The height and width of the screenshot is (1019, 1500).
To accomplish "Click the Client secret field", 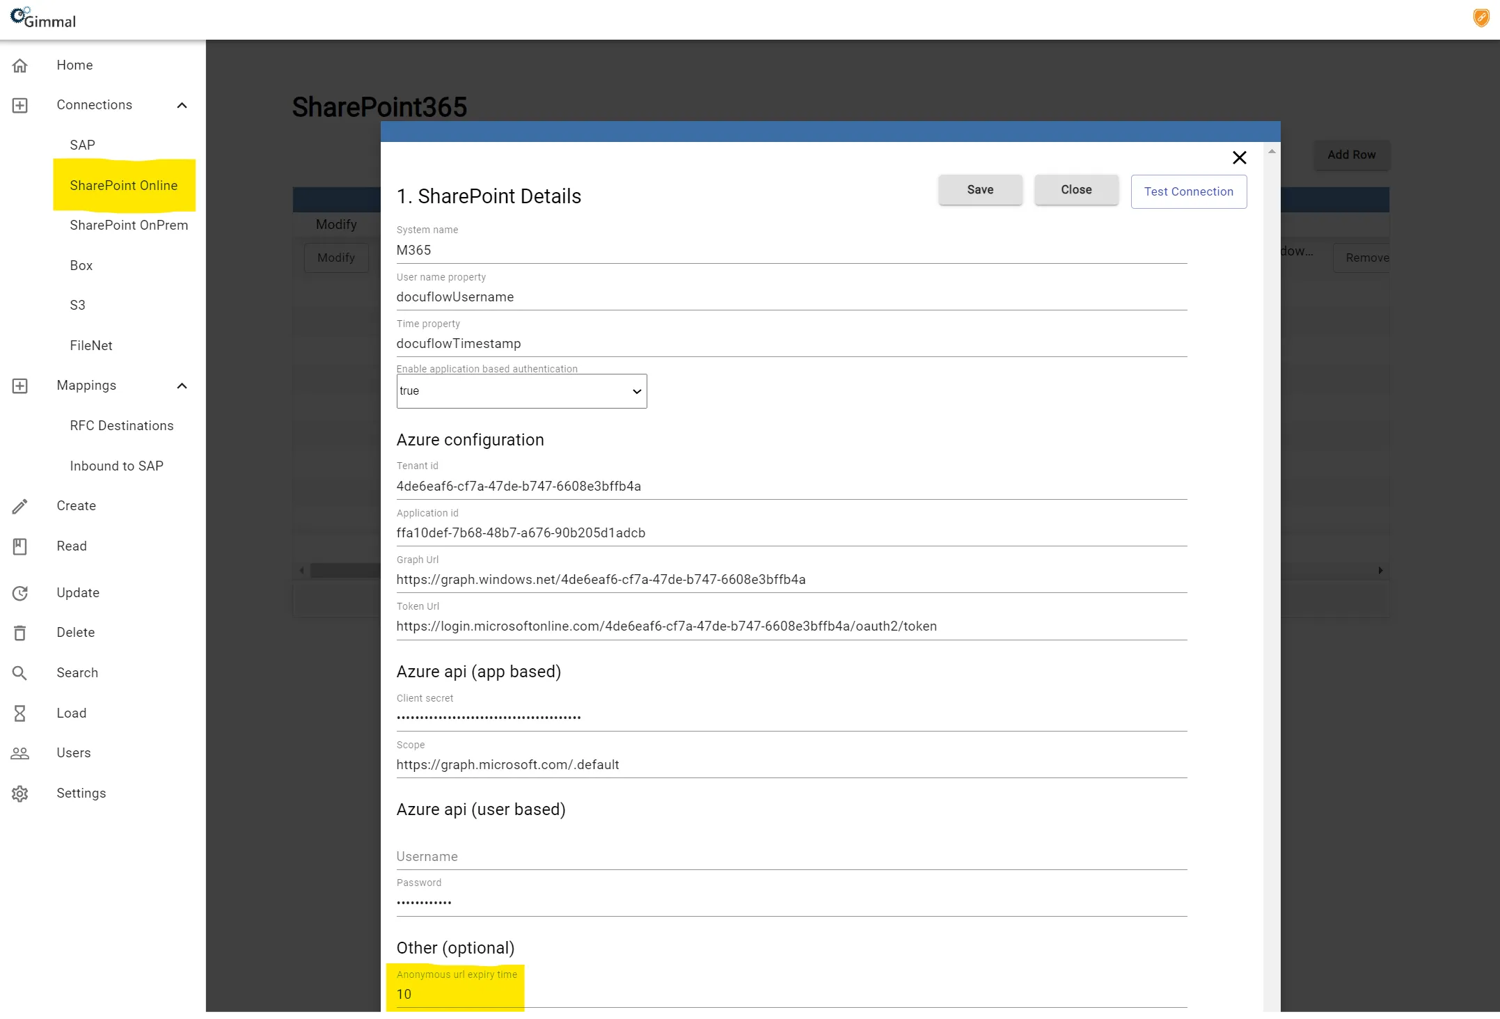I will point(791,718).
